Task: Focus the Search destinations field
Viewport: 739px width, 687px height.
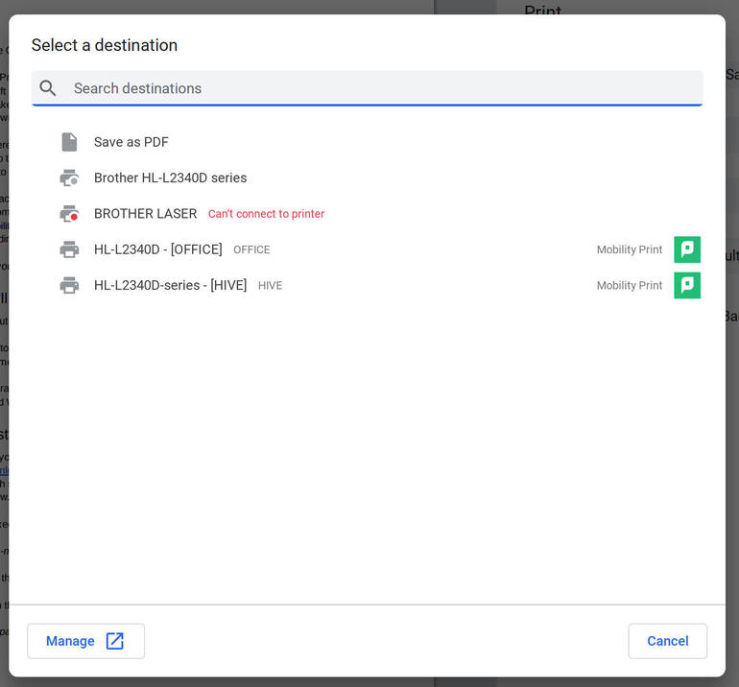Action: click(x=368, y=88)
